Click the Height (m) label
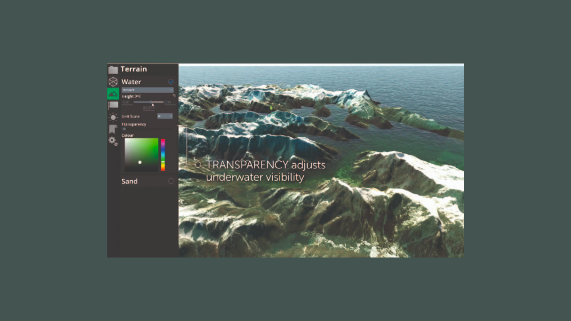 coord(131,96)
